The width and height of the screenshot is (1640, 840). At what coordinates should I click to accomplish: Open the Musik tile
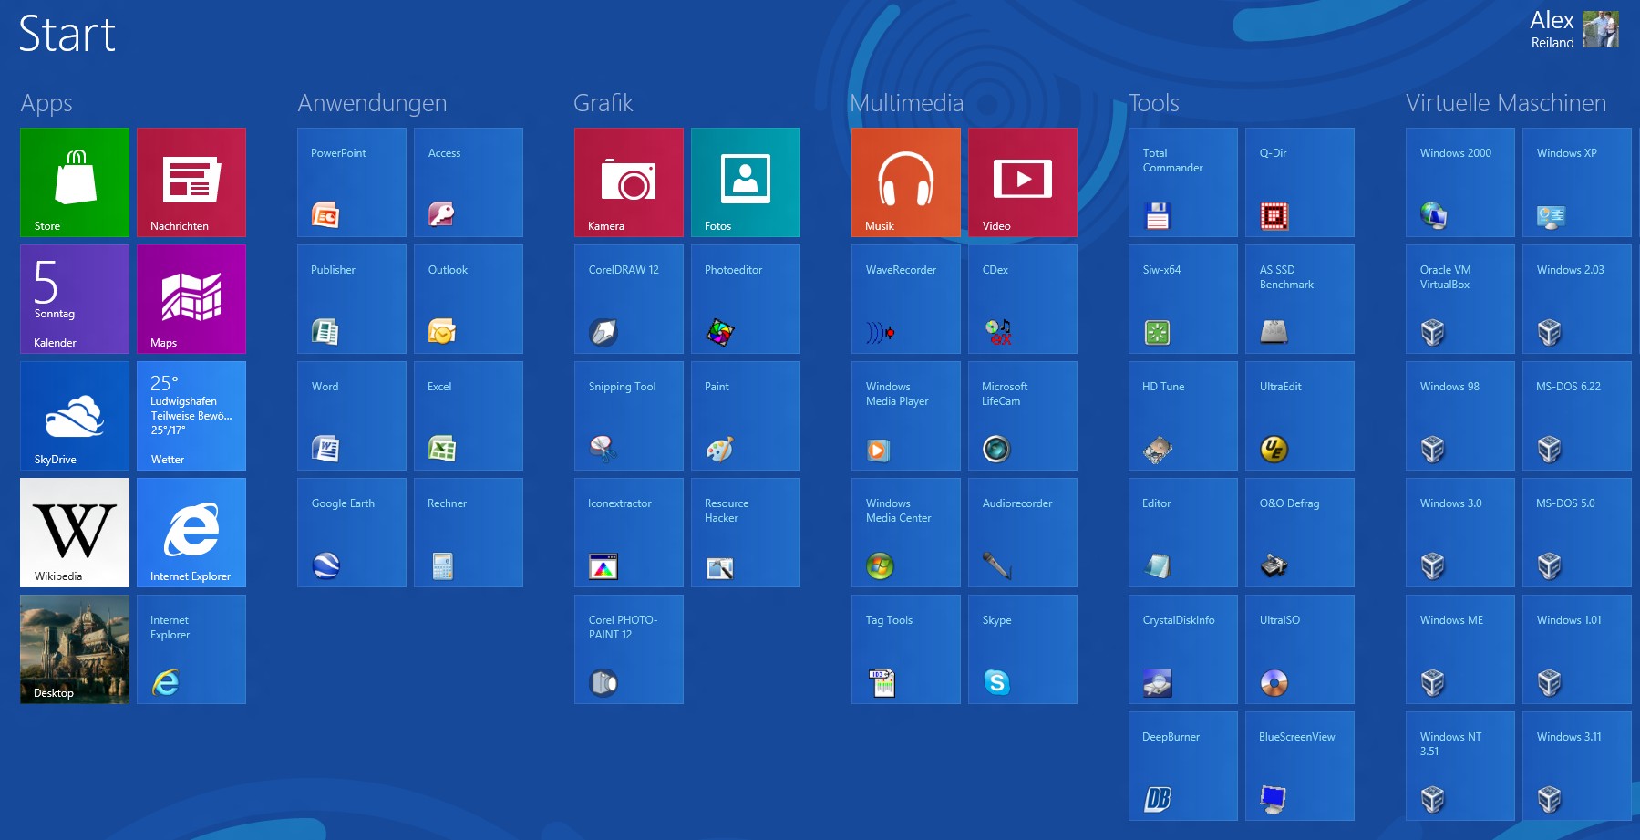(906, 182)
